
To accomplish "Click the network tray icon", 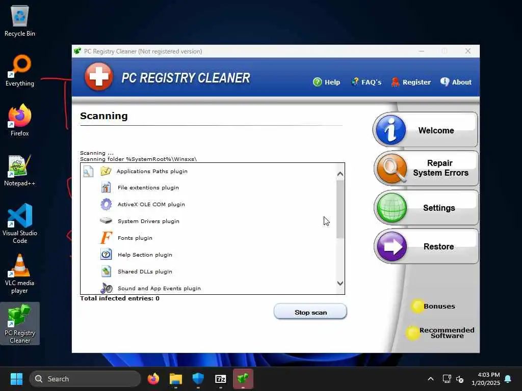I will tap(447, 379).
